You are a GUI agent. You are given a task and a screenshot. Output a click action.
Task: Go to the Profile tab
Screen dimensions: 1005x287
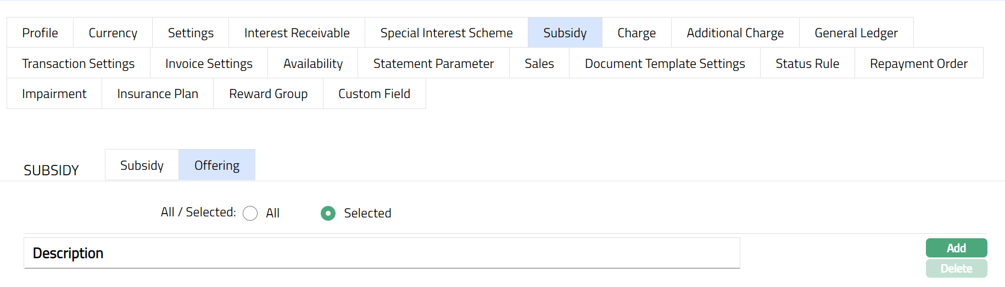click(x=40, y=33)
